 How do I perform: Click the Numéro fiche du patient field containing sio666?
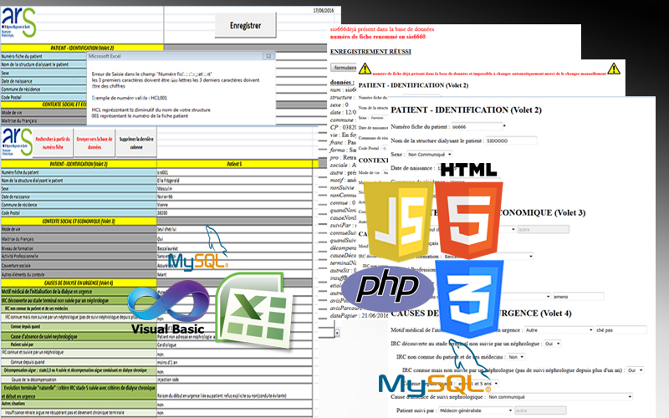477,127
